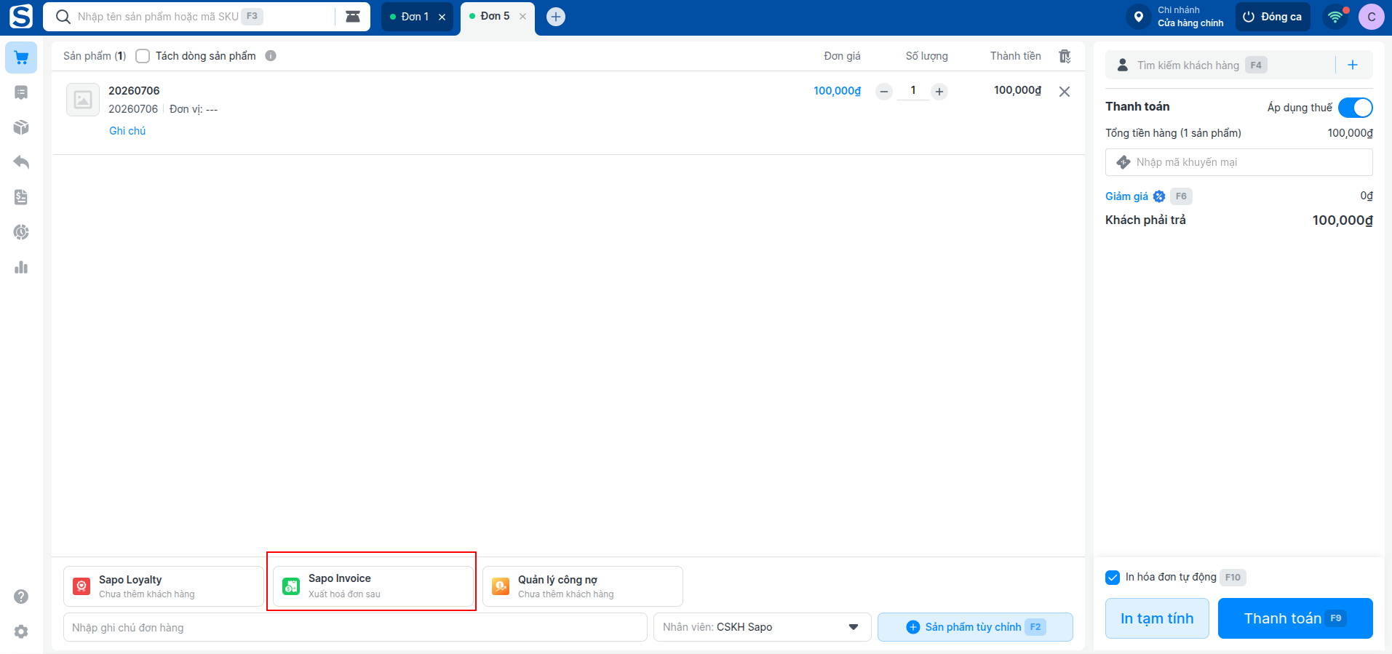Image resolution: width=1392 pixels, height=654 pixels.
Task: Remove product 20260706 with X icon
Action: tap(1065, 92)
